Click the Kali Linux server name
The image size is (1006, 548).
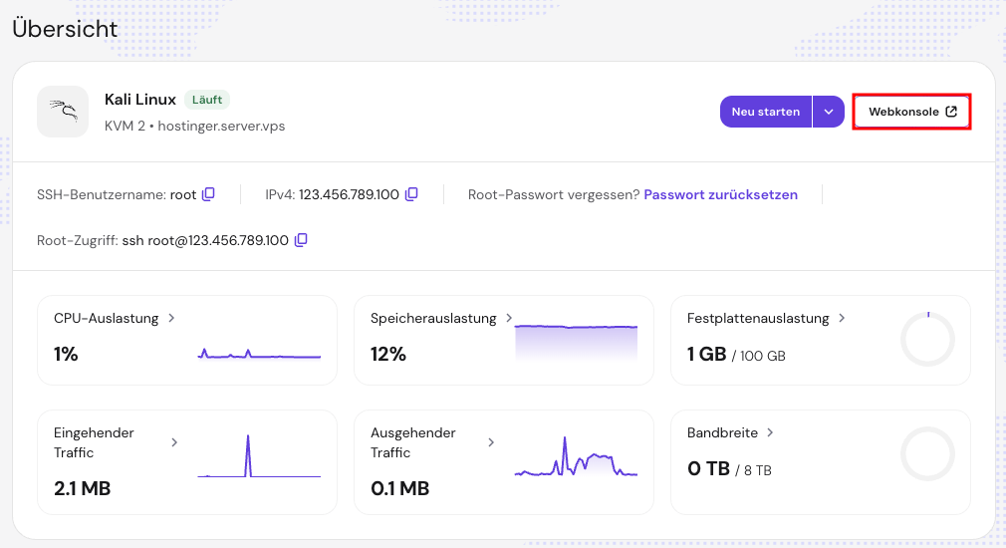point(139,100)
